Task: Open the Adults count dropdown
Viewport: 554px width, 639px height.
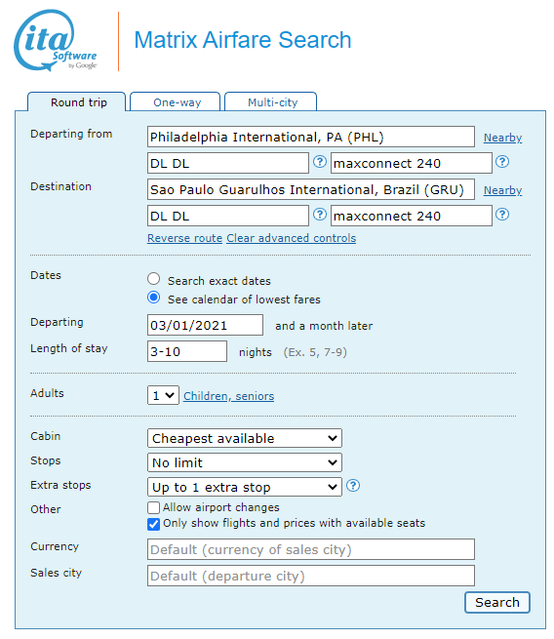Action: [163, 395]
